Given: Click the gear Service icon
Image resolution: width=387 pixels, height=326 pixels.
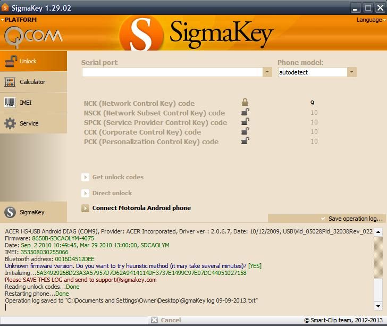Looking at the screenshot, I should (10, 123).
